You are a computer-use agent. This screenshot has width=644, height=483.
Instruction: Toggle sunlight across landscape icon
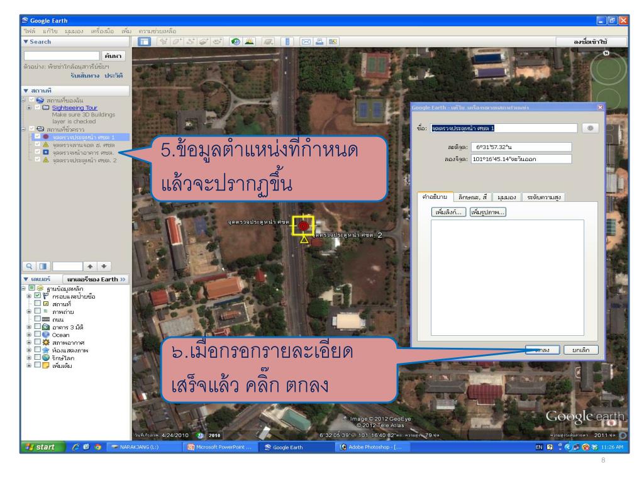249,42
